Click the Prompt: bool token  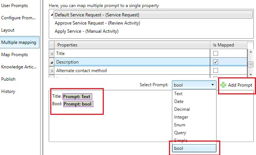[x=77, y=104]
